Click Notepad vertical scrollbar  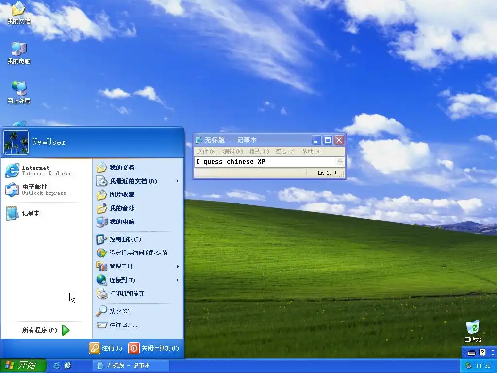[x=340, y=162]
